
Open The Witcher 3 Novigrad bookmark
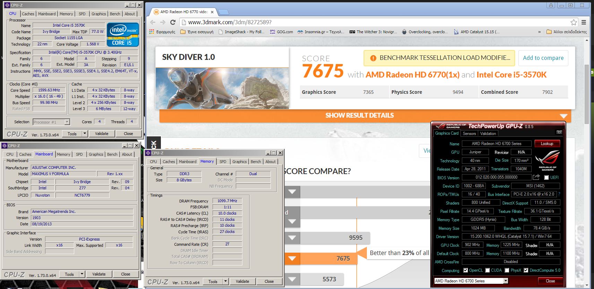pos(373,32)
